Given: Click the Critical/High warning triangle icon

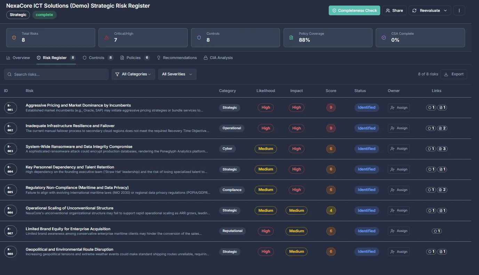Looking at the screenshot, I should [106, 37].
